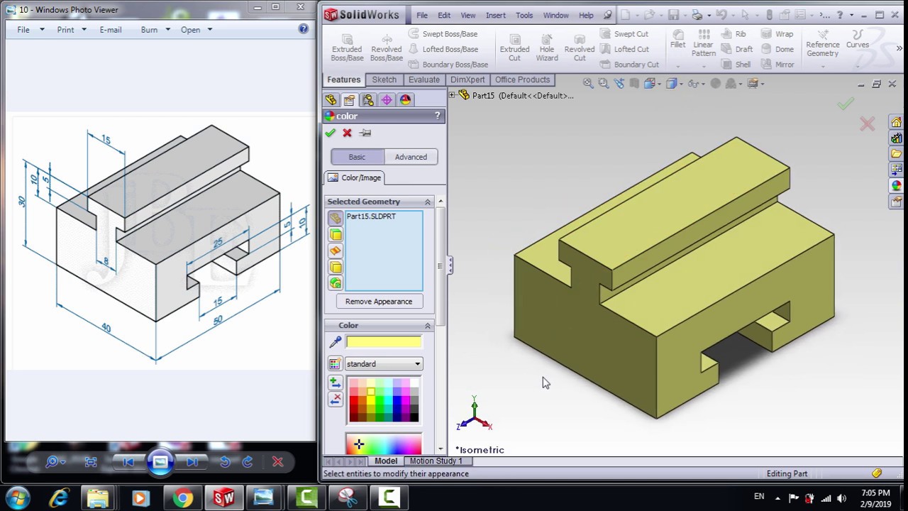This screenshot has width=908, height=511.
Task: Click Remove Appearance button
Action: pos(378,302)
